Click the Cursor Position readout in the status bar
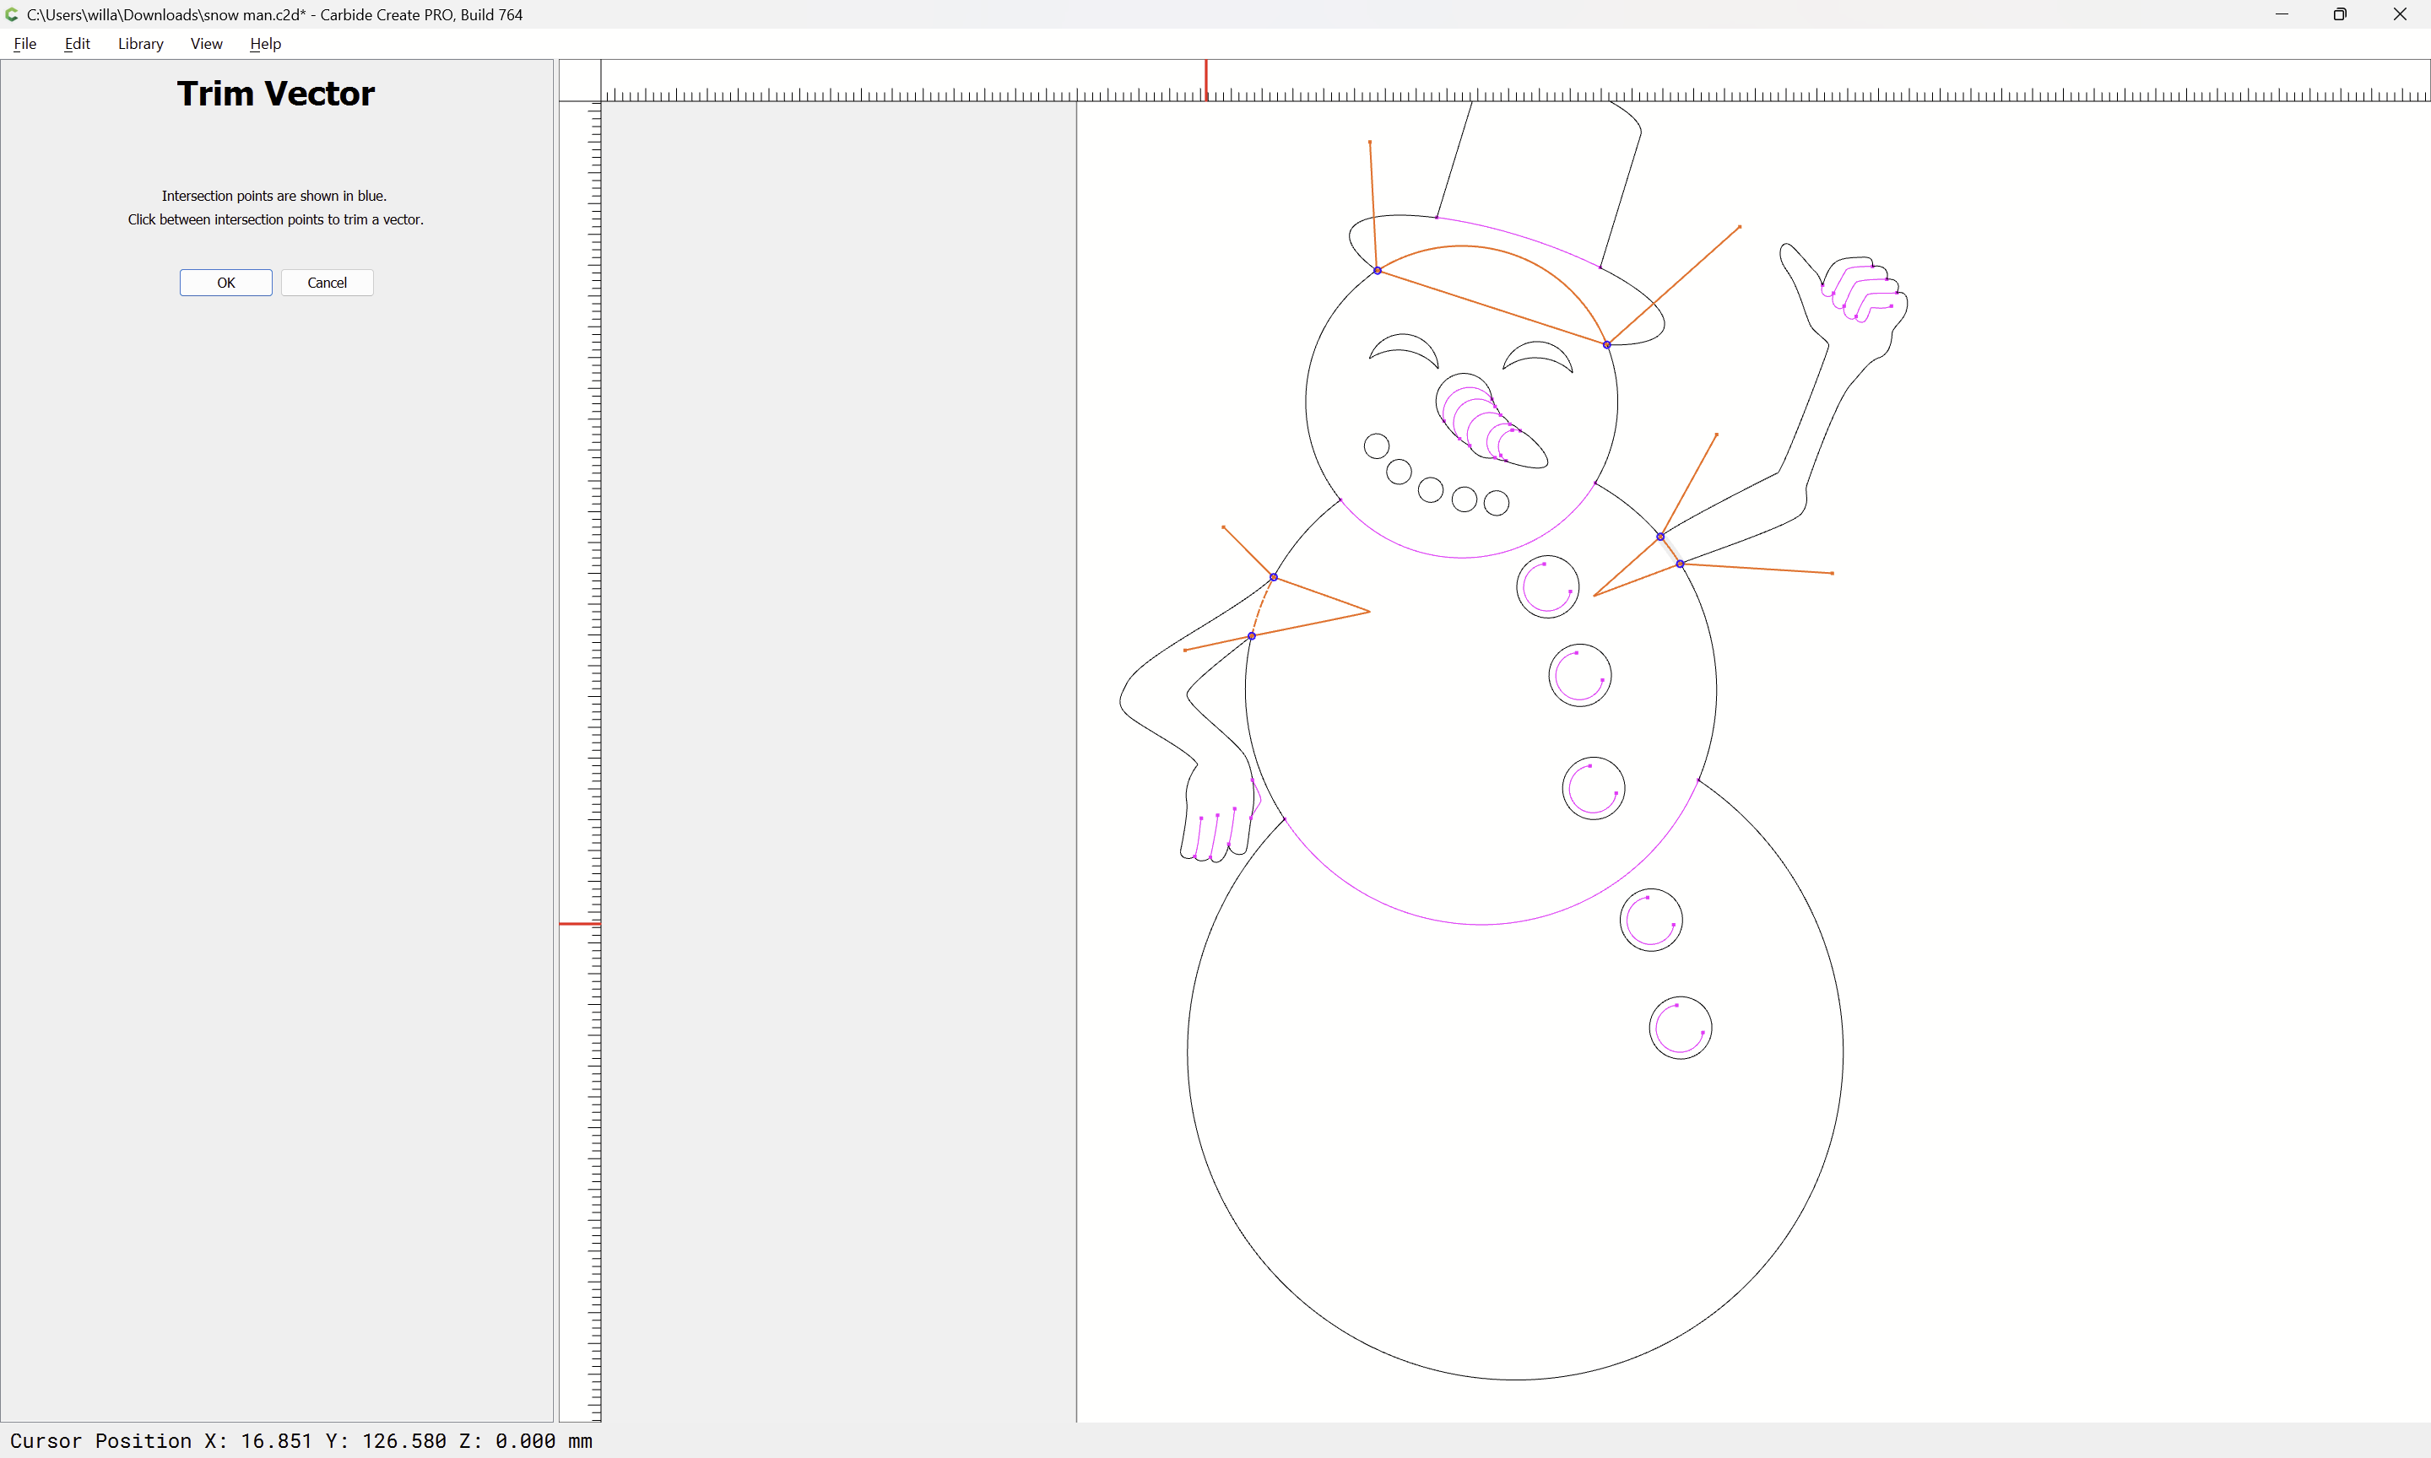 coord(301,1440)
